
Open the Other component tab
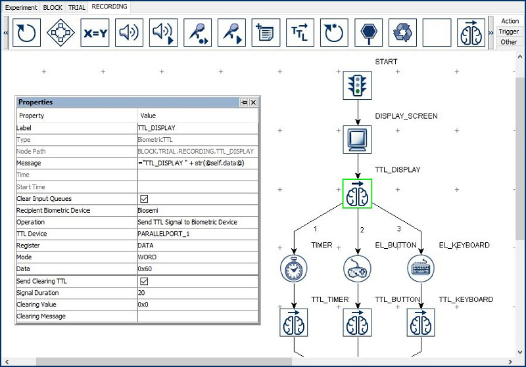(508, 42)
